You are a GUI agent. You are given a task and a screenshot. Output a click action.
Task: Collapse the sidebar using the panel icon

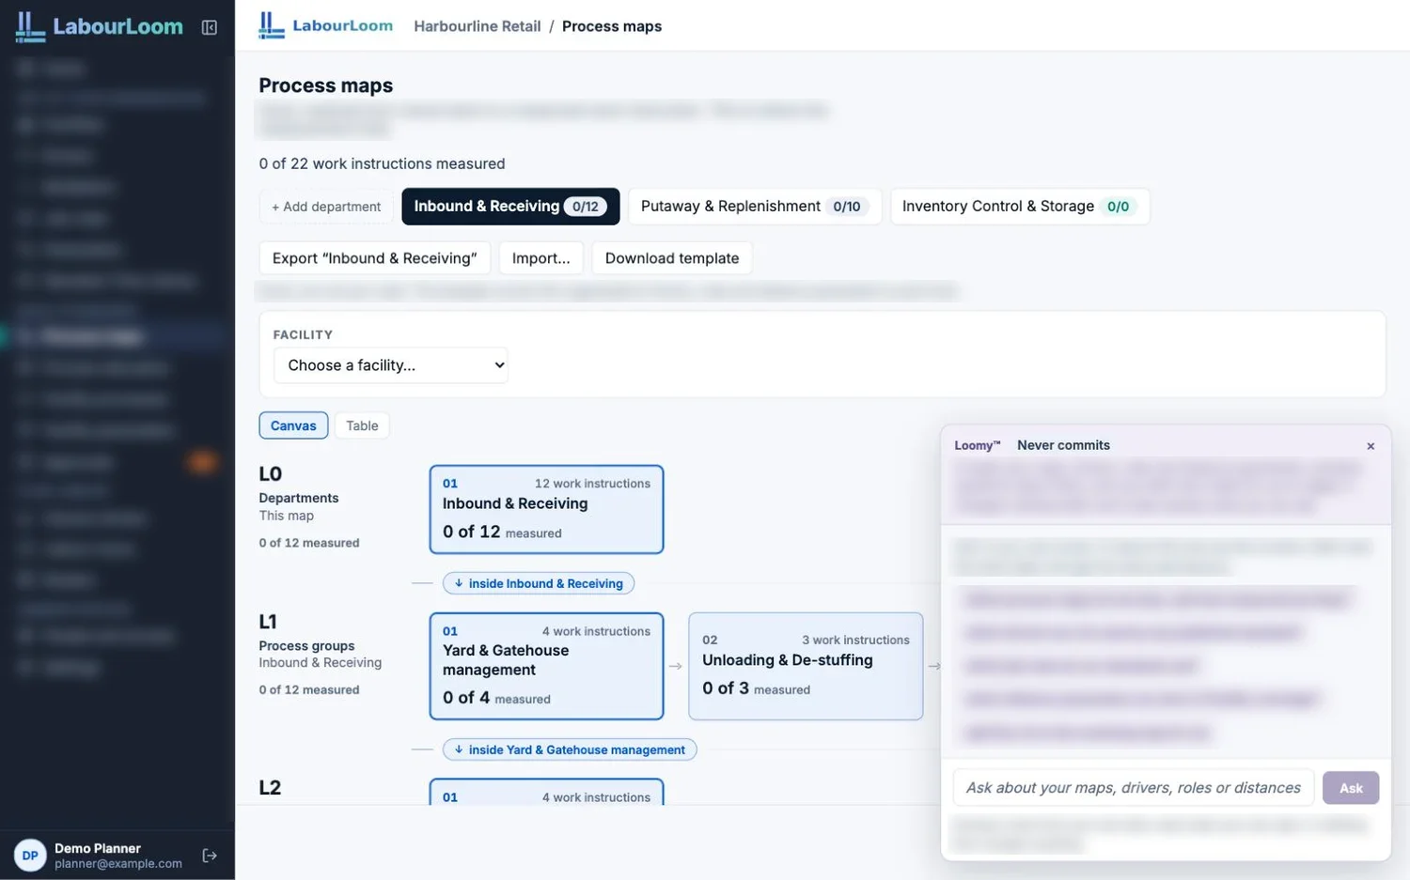click(210, 27)
